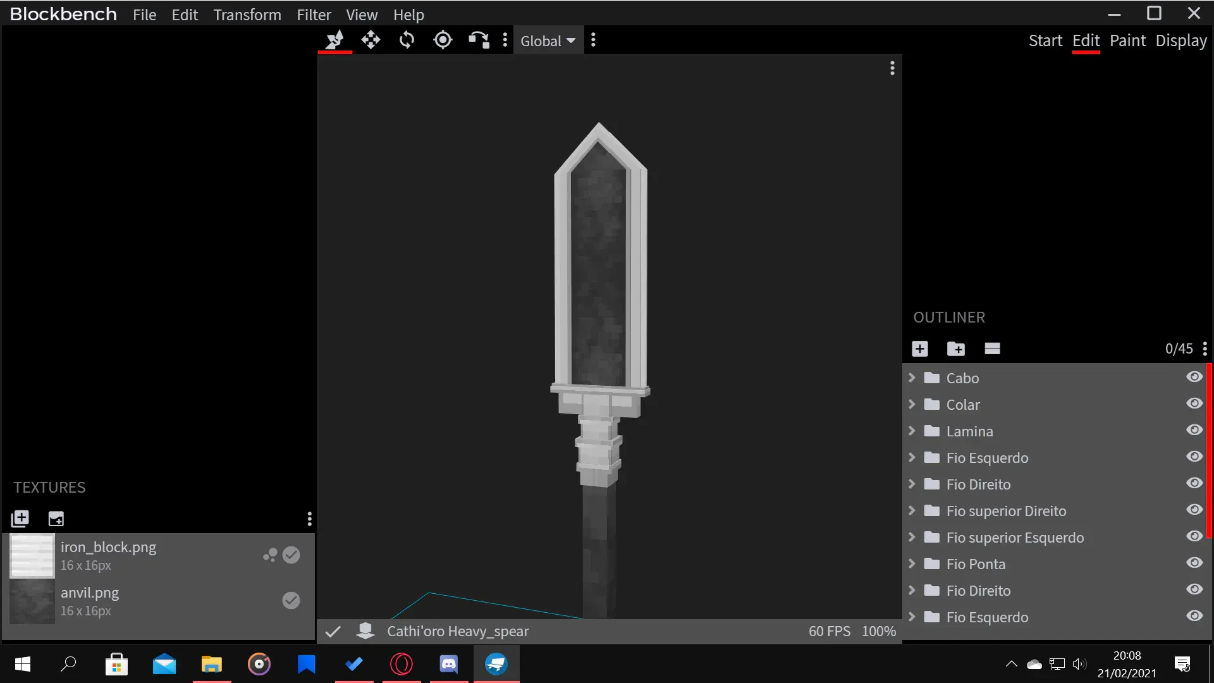Open the Transform menu
Screen dimensions: 1214x683
[x=247, y=15]
